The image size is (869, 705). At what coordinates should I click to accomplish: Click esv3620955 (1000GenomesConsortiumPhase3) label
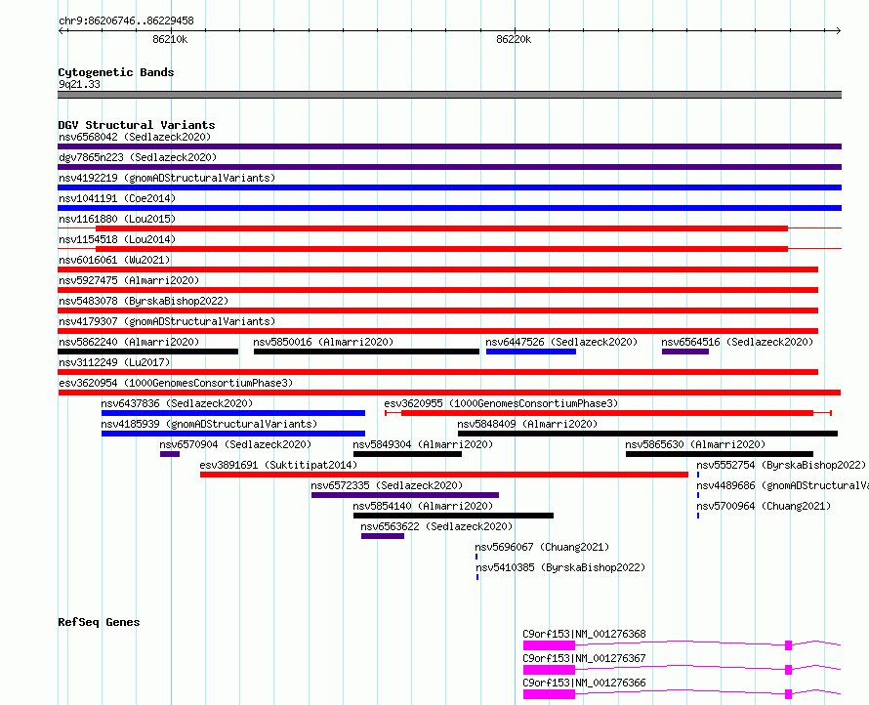pos(501,403)
